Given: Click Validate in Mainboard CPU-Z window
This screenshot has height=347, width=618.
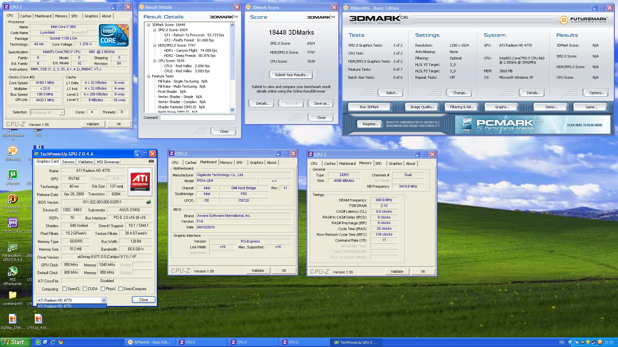Looking at the screenshot, I should (x=258, y=271).
